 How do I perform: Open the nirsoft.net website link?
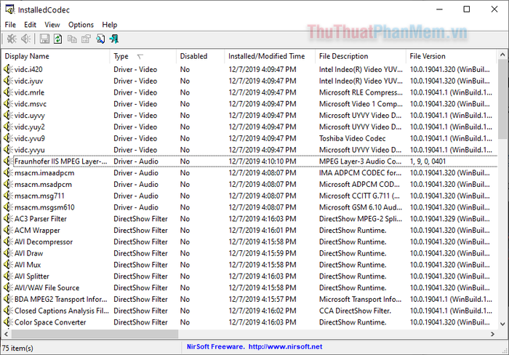tap(285, 346)
